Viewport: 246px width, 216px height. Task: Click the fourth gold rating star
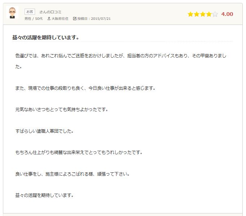pyautogui.click(x=209, y=14)
